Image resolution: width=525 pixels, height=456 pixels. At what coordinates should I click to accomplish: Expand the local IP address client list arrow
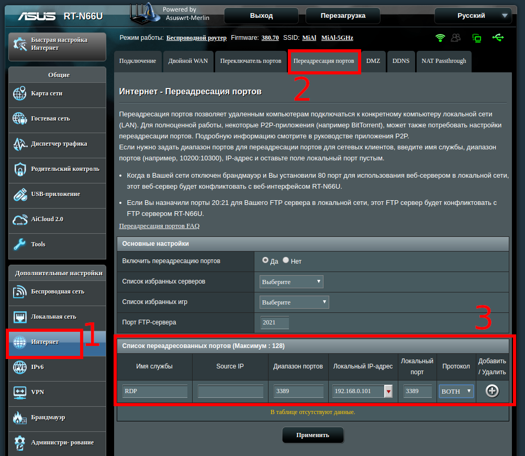tap(388, 392)
